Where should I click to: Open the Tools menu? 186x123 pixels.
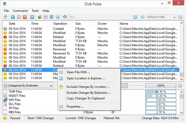point(35,11)
